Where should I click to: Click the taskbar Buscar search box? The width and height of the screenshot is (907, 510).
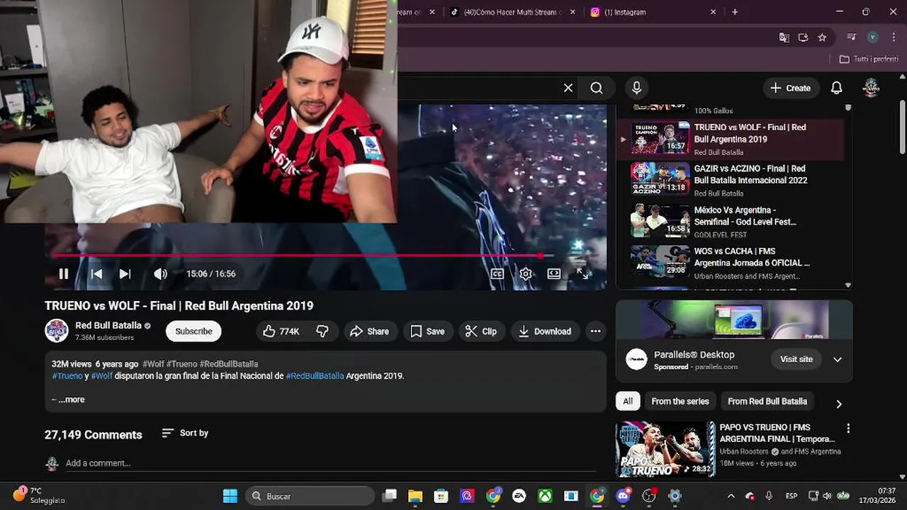(x=310, y=496)
